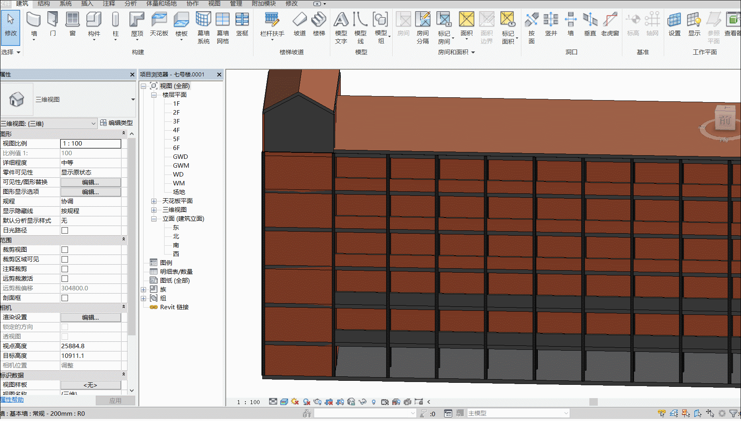Click the View Scale (视图比例) 1:100 field

[x=91, y=144]
